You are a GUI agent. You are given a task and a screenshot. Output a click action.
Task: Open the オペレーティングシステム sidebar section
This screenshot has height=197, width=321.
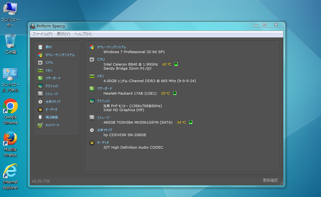60,55
